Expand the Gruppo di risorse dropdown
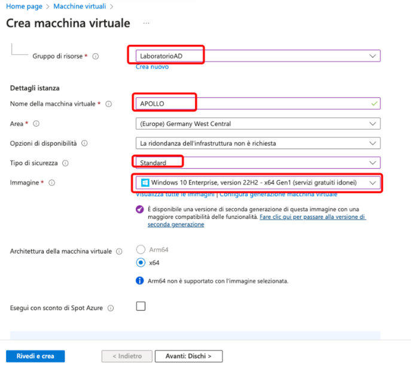This screenshot has height=370, width=411. pos(373,55)
